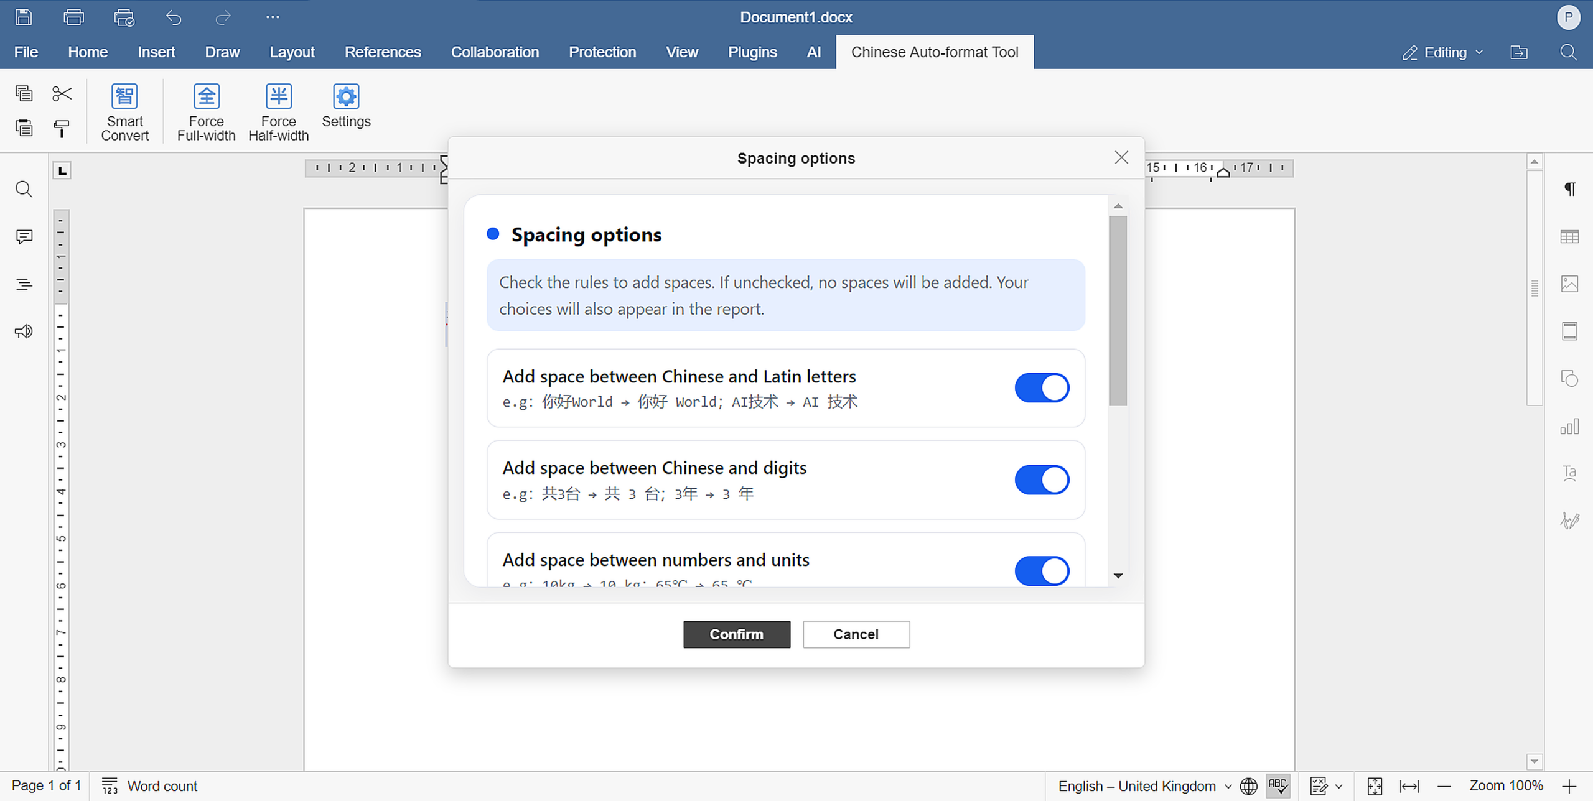Open the Feedback megaphone icon
Viewport: 1593px width, 801px height.
click(24, 331)
